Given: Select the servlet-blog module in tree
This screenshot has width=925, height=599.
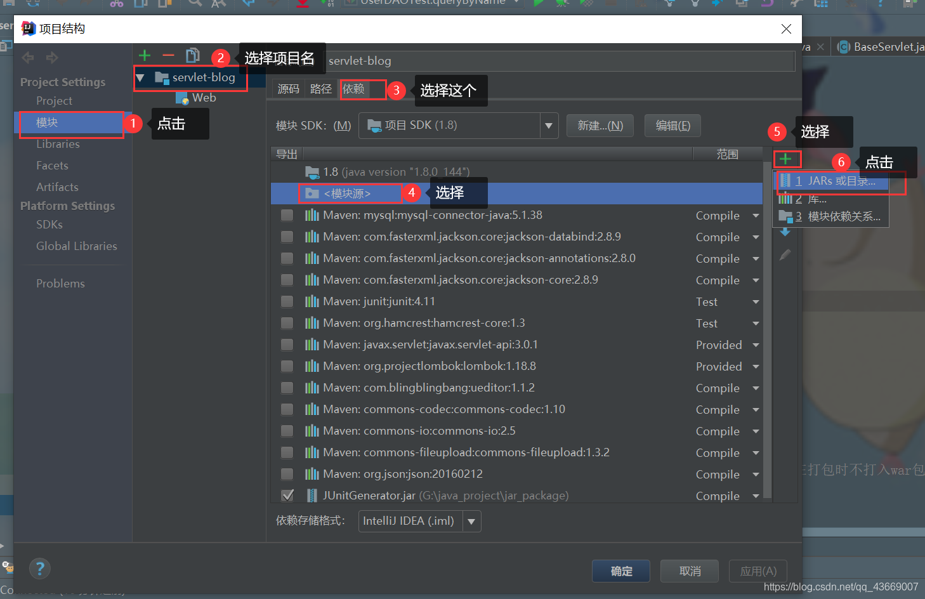Looking at the screenshot, I should pos(204,77).
